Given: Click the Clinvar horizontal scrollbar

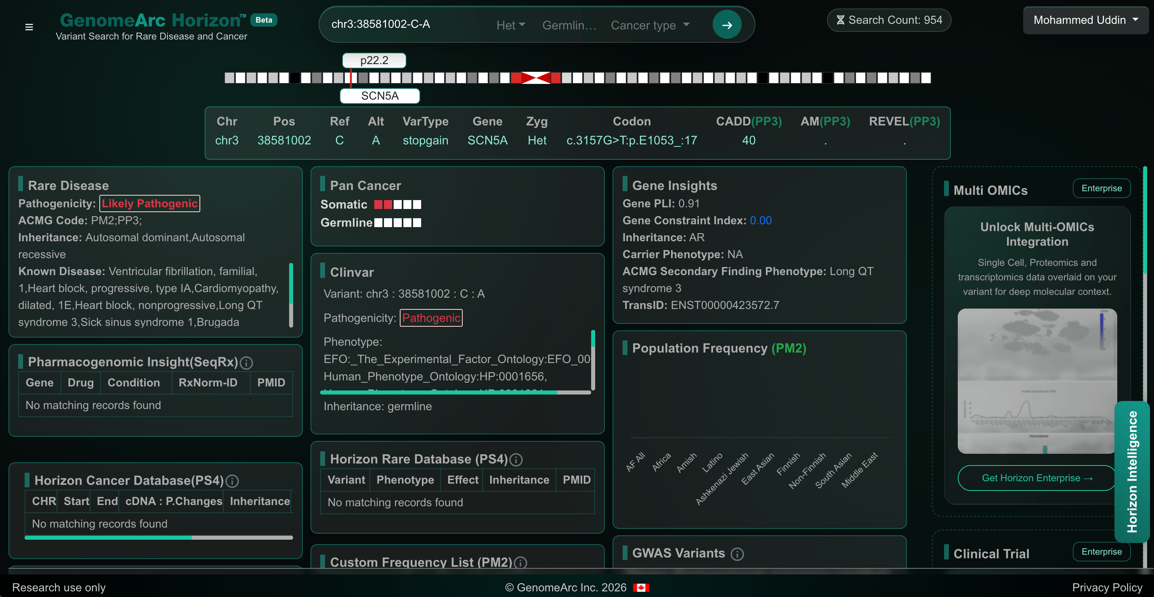Looking at the screenshot, I should tap(439, 392).
